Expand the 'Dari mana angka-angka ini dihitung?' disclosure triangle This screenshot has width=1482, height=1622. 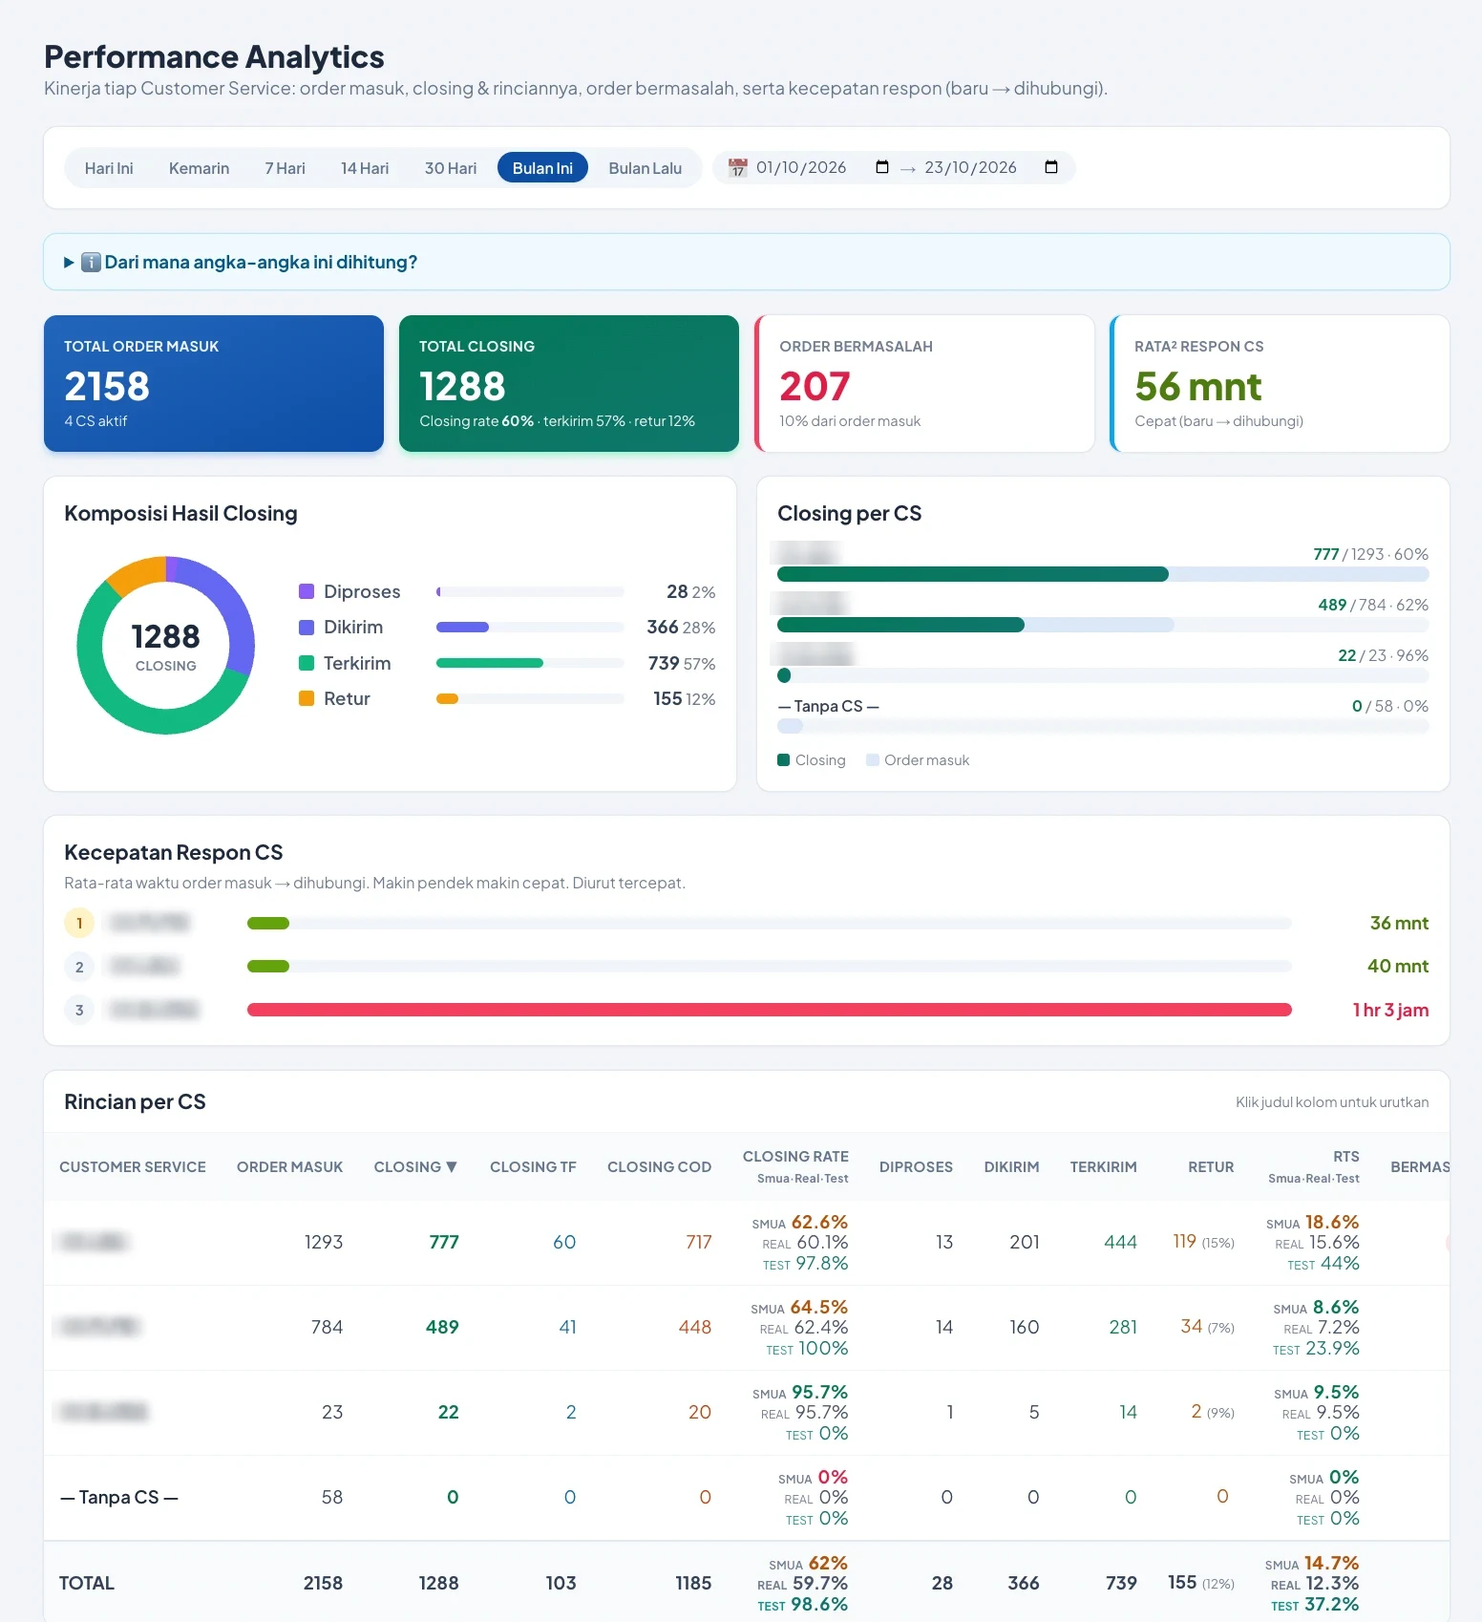click(x=69, y=262)
